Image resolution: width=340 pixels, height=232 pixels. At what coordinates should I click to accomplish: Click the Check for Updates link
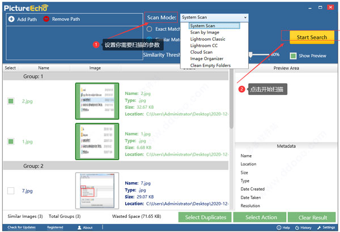pyautogui.click(x=22, y=227)
